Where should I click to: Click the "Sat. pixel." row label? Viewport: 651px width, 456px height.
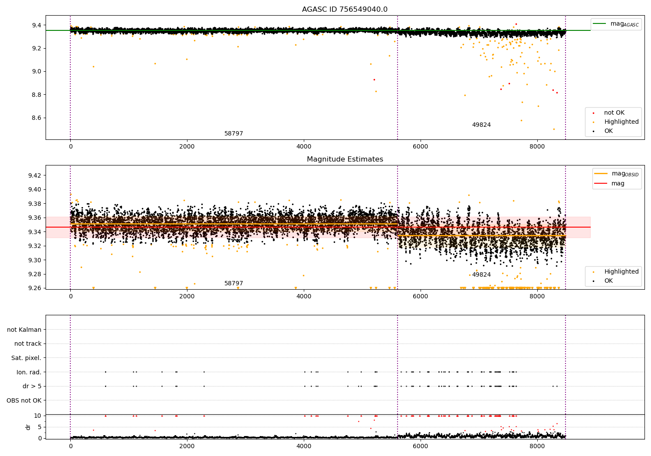pos(26,358)
